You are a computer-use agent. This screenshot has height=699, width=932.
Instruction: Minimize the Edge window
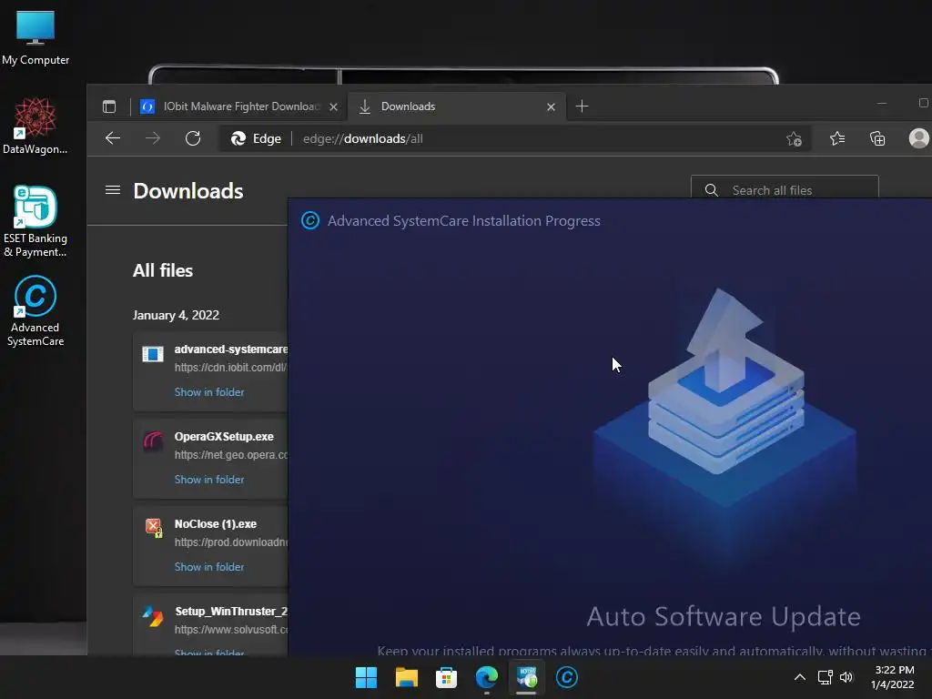882,104
